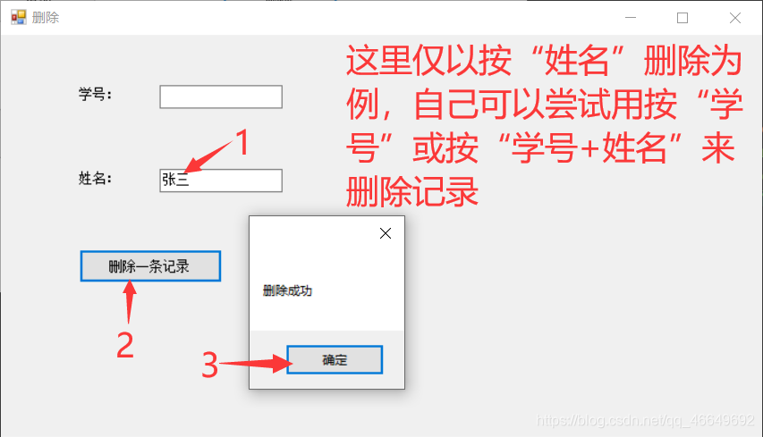The height and width of the screenshot is (437, 763).
Task: Click the red arrow pointing at 张三
Action: tap(209, 156)
